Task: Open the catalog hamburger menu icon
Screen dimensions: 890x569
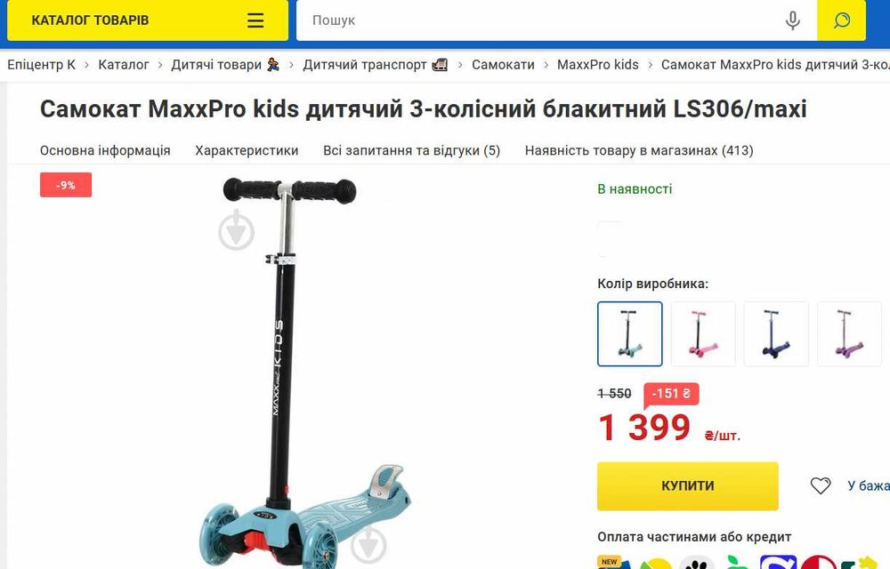Action: coord(255,20)
